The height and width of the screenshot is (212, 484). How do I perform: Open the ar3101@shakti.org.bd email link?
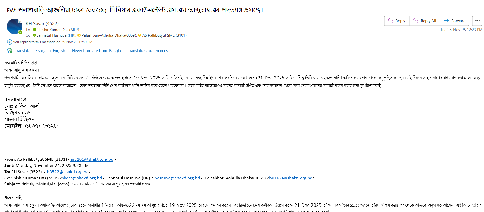click(x=92, y=159)
